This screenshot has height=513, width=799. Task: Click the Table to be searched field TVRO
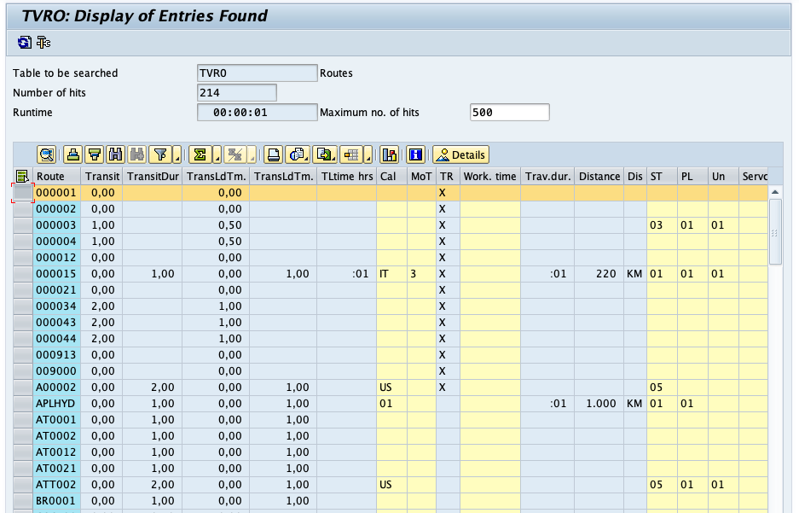(x=257, y=73)
